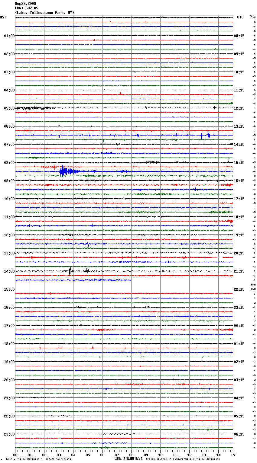Select the 09:00 MST time label

9,181
